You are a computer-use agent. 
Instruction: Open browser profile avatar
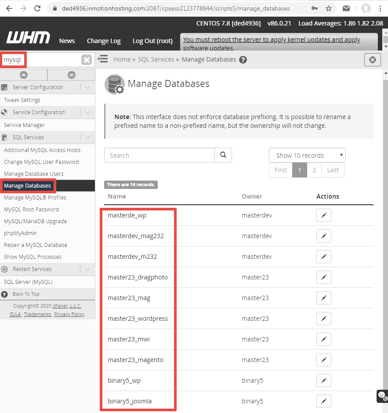366,8
